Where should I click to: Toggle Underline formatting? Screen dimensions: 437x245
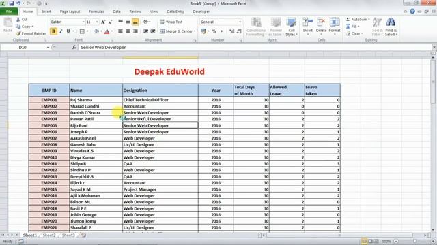click(x=68, y=31)
